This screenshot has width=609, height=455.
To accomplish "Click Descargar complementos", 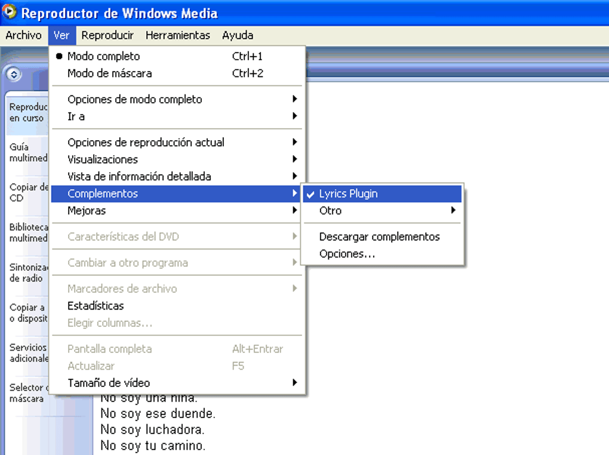I will (x=382, y=237).
